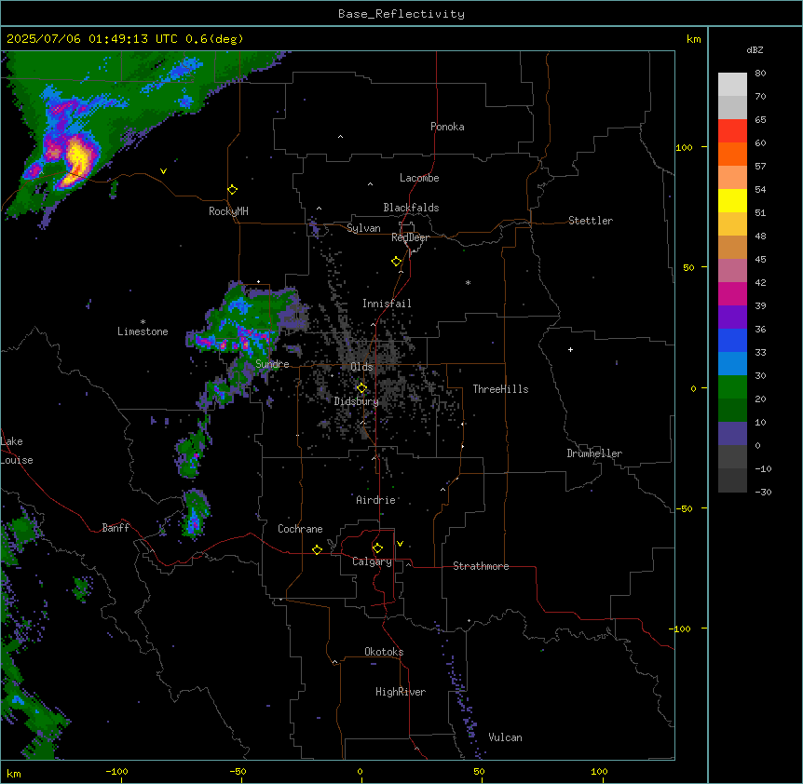This screenshot has width=803, height=784.
Task: Click the yellow V marker east of Calgary
Action: (x=400, y=544)
